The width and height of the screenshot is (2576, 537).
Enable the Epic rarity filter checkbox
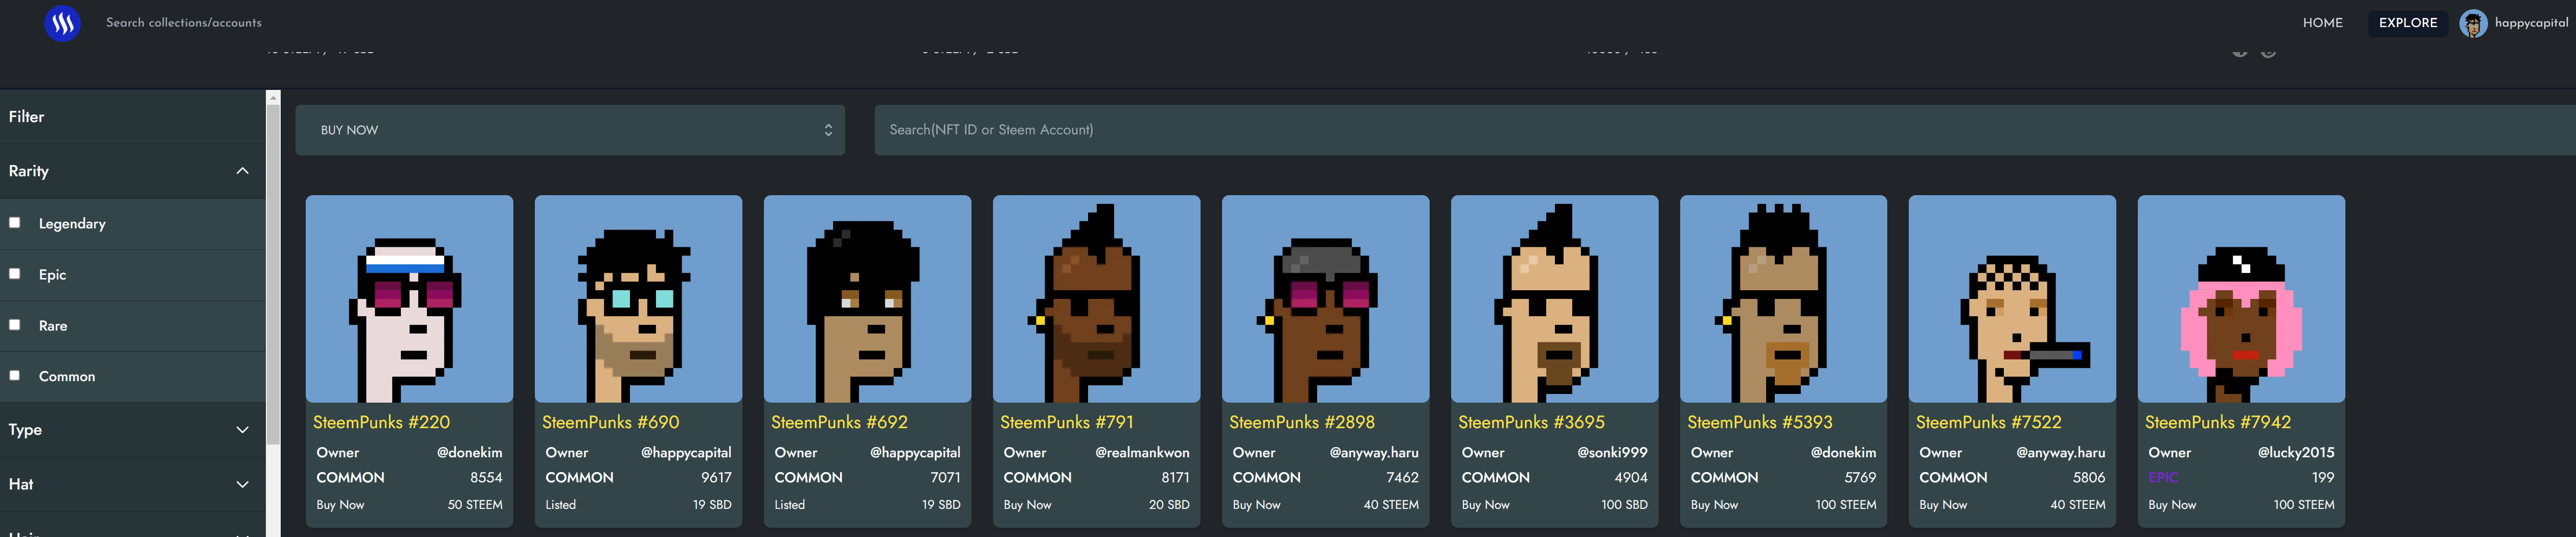[15, 273]
